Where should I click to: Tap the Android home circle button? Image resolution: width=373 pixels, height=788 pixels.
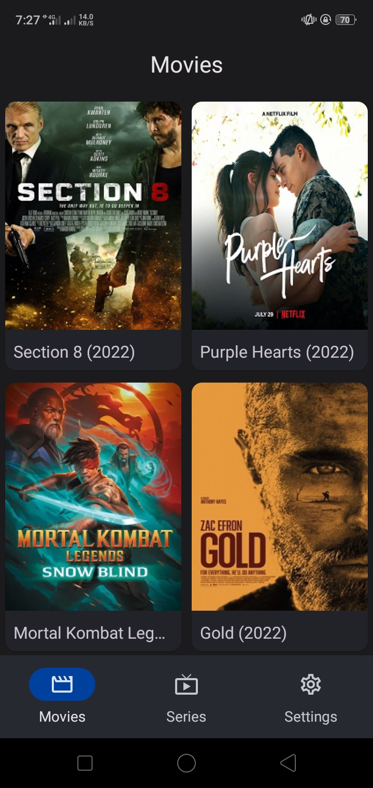(187, 763)
